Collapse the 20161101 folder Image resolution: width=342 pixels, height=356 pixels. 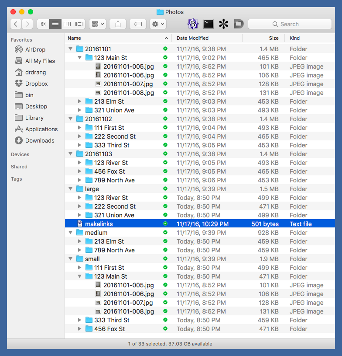(71, 49)
